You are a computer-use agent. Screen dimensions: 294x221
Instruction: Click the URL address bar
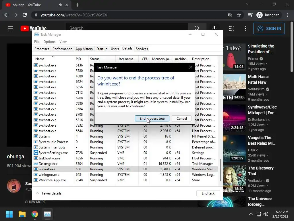point(129,15)
